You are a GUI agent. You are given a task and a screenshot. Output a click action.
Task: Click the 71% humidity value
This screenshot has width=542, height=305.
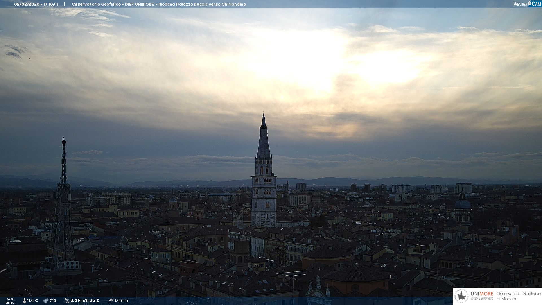53,300
